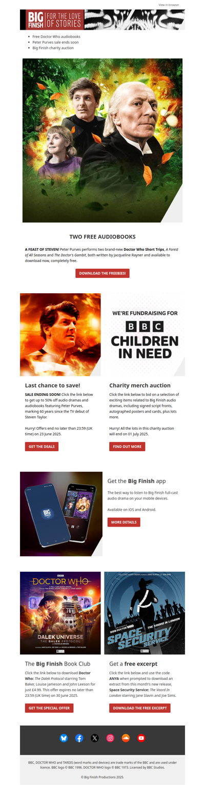The width and height of the screenshot is (205, 785).
Task: Open the Facebook icon in footer
Action: pyautogui.click(x=79, y=738)
